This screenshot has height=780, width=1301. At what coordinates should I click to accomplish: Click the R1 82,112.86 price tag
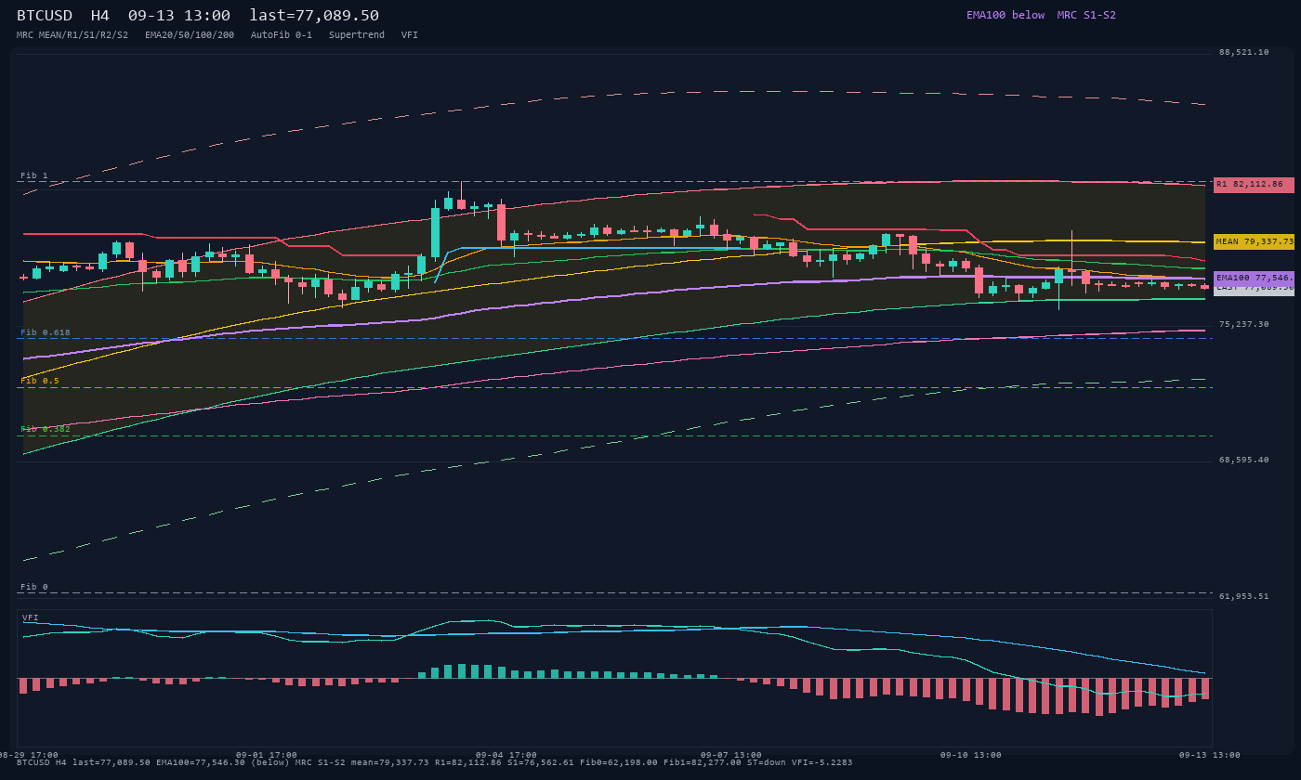(1254, 185)
